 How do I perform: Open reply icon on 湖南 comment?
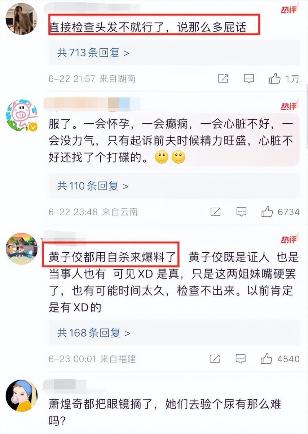pyautogui.click(x=249, y=79)
